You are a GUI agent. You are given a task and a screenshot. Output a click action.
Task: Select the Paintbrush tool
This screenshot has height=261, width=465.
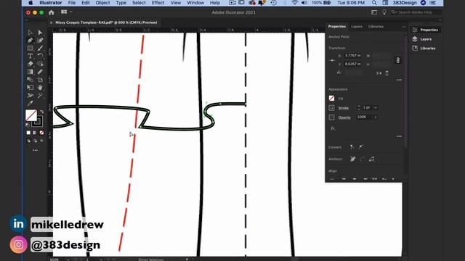point(41,49)
